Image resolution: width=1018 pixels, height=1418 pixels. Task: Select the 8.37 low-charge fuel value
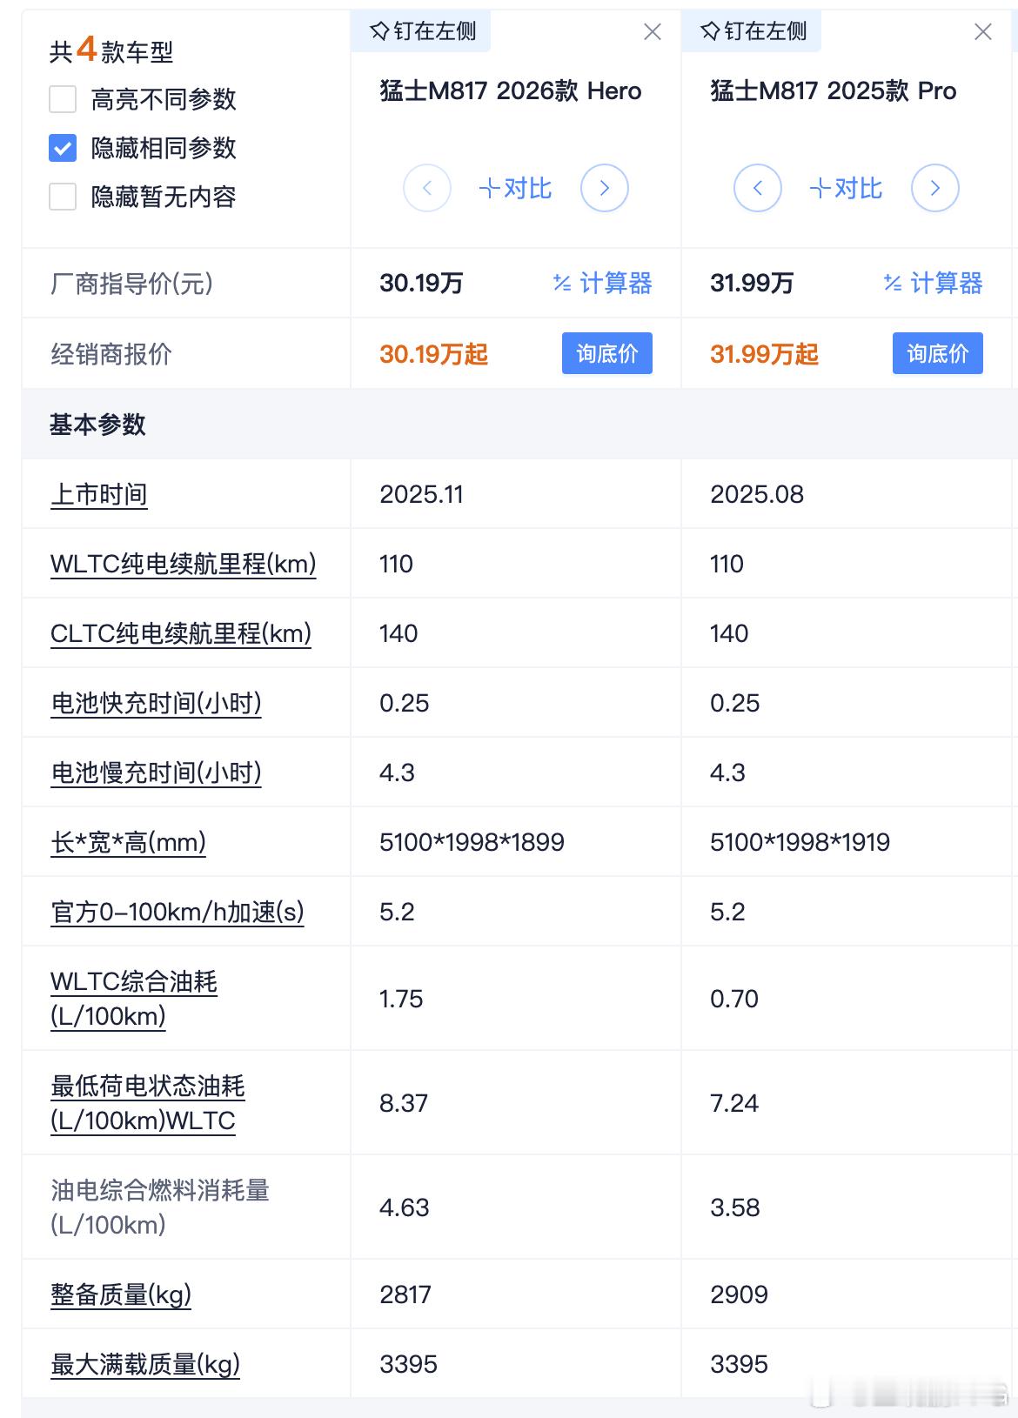click(404, 1103)
